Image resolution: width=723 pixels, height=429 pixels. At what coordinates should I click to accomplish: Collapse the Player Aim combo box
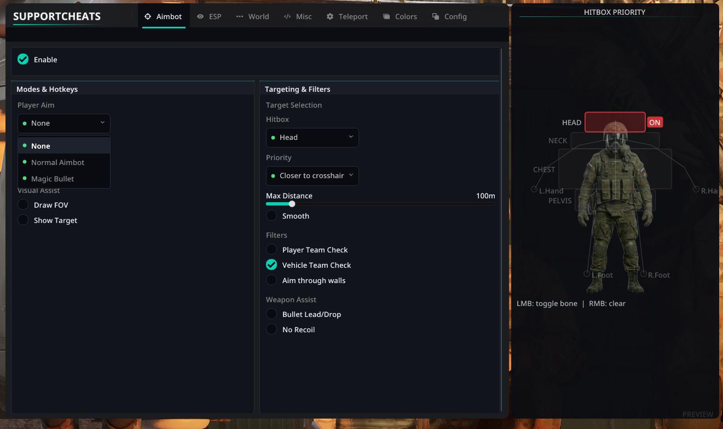coord(64,124)
